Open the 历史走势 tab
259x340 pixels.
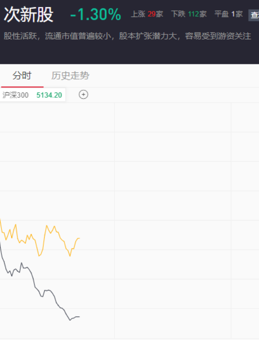(70, 76)
